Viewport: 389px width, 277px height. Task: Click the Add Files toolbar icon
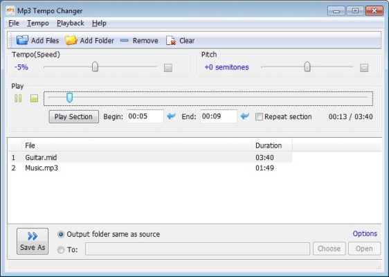(x=22, y=40)
